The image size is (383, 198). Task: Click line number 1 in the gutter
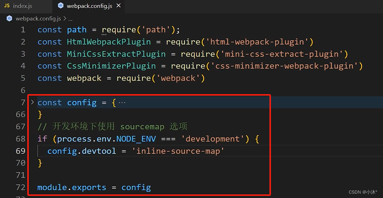[x=23, y=30]
